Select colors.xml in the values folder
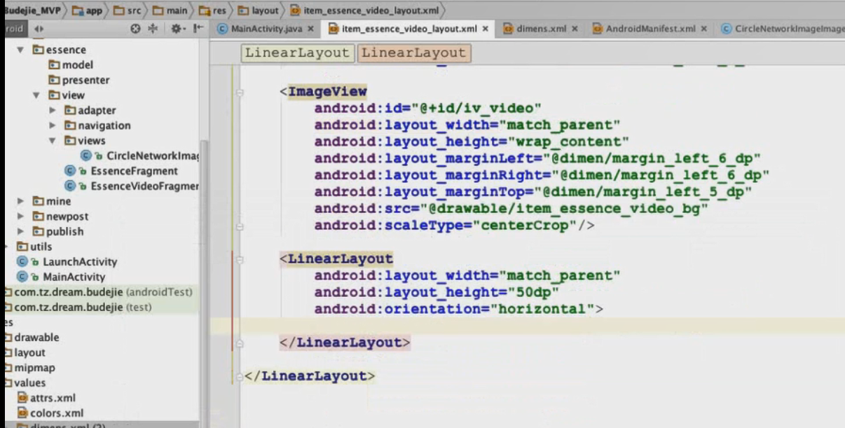The height and width of the screenshot is (428, 845). click(x=56, y=413)
